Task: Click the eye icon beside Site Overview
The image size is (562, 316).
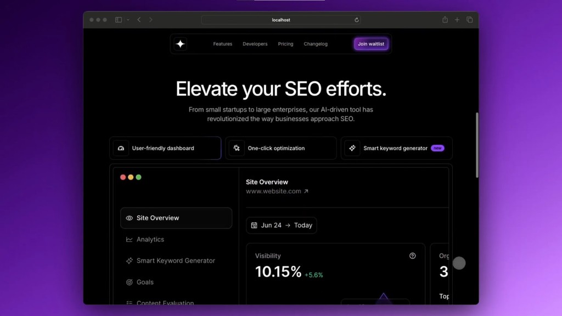Action: 129,218
